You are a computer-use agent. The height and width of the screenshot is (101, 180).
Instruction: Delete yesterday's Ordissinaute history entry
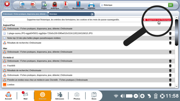(x=170, y=52)
